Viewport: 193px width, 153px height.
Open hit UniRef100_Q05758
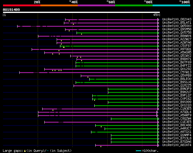click(x=177, y=32)
